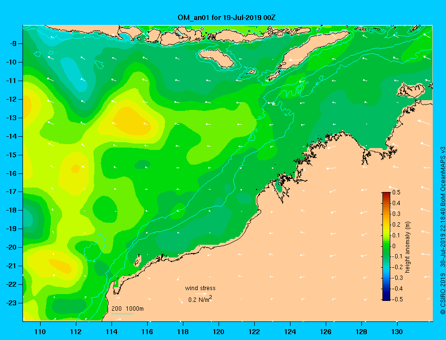
Task: Click the 0.5 label on the color scale
Action: pos(396,192)
